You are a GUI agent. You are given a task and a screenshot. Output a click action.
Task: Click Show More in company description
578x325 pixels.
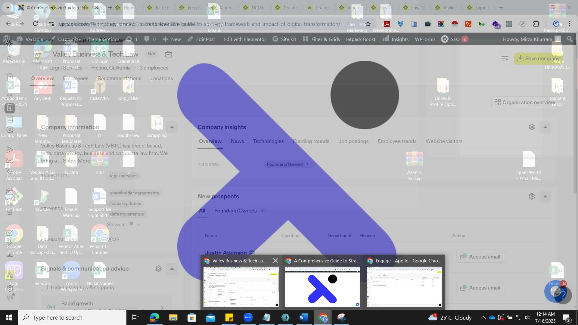tap(76, 161)
